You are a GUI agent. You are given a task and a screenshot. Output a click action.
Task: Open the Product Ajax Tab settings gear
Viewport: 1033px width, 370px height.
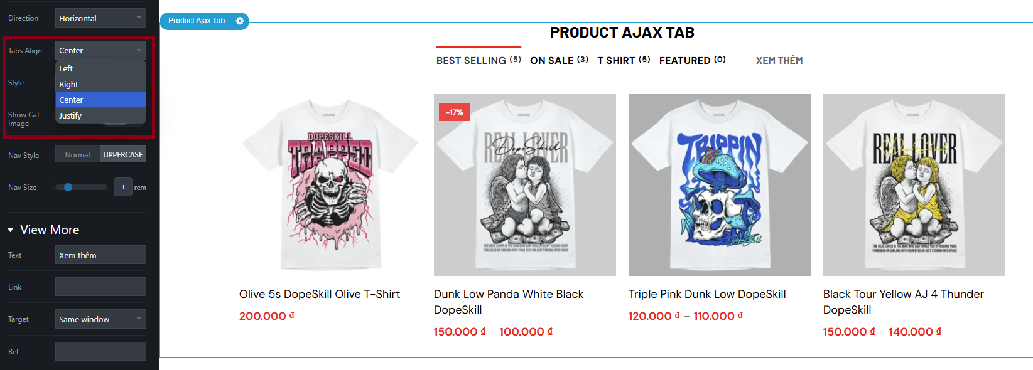click(240, 21)
